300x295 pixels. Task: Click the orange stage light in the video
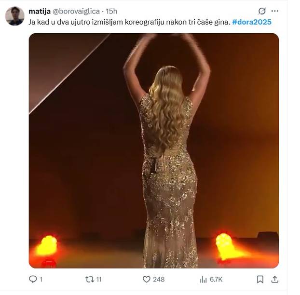coord(46,246)
